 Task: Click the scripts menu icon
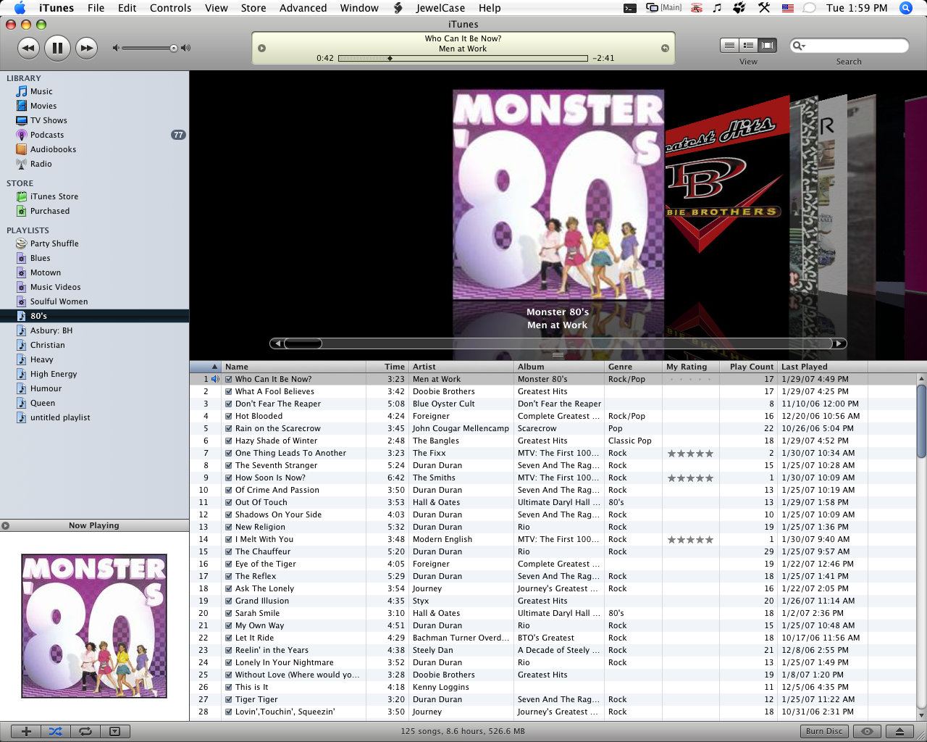click(x=398, y=8)
